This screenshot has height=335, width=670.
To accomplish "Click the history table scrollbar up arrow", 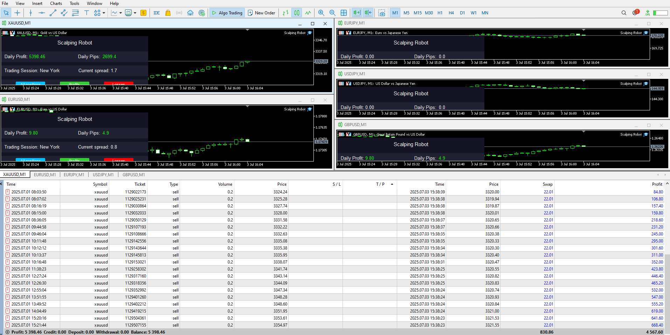I will coord(667,184).
